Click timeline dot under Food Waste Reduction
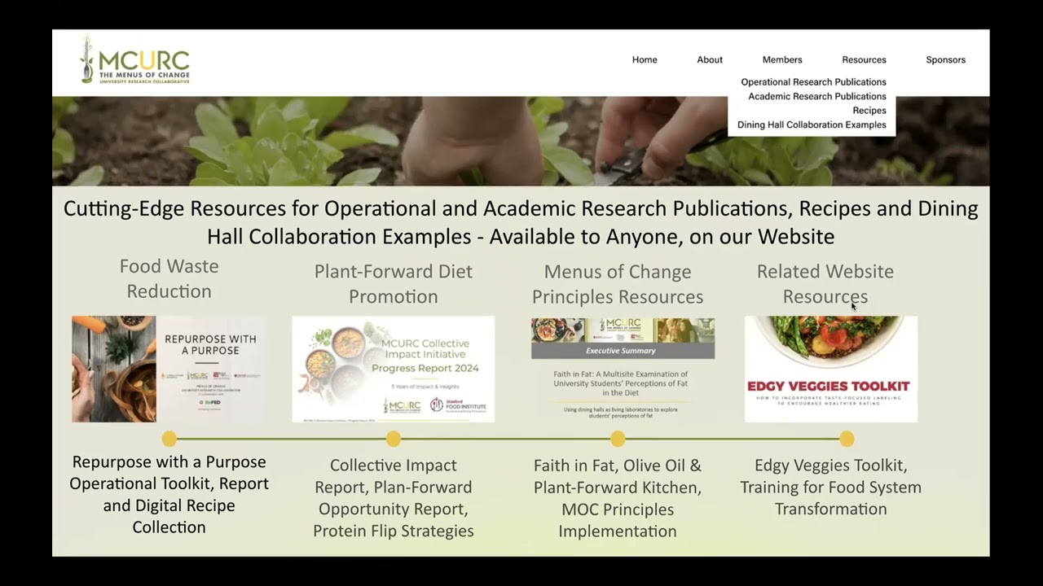The width and height of the screenshot is (1043, 586). point(169,439)
